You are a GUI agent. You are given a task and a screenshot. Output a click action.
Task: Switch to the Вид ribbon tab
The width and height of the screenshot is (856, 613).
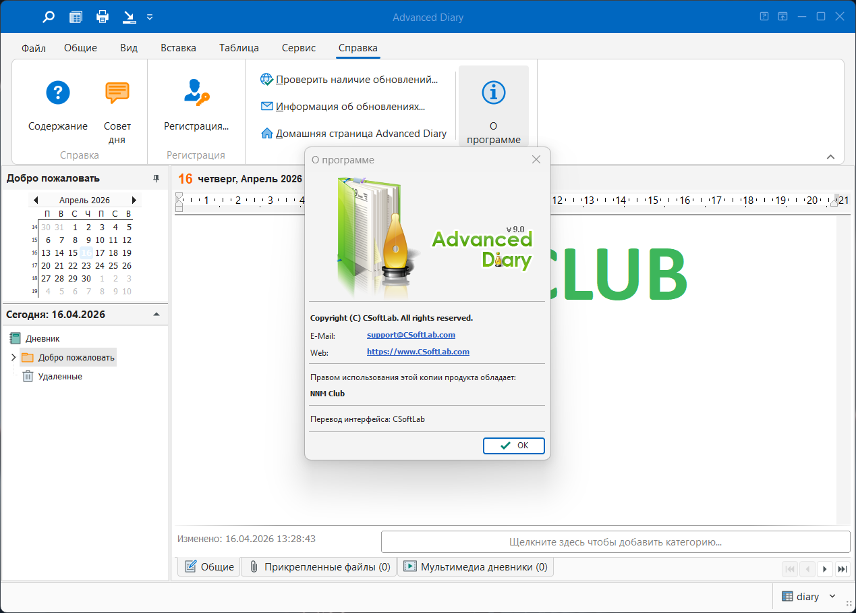click(x=129, y=48)
